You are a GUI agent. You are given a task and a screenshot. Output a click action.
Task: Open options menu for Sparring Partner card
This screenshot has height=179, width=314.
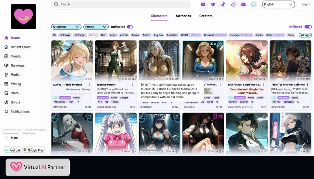click(x=133, y=85)
